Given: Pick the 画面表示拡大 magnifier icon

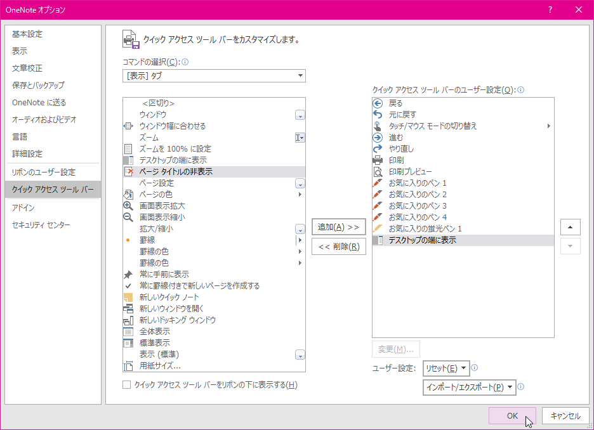Looking at the screenshot, I should 128,206.
